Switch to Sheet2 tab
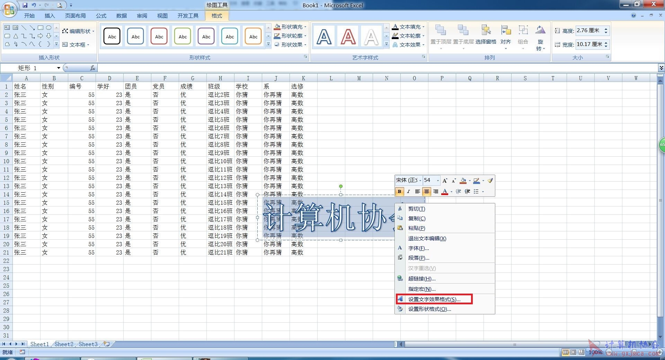665x360 pixels. (x=64, y=344)
